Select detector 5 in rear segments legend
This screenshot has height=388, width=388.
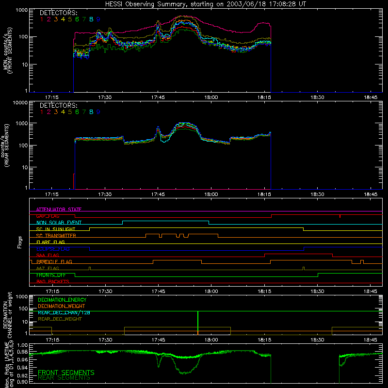click(x=70, y=112)
